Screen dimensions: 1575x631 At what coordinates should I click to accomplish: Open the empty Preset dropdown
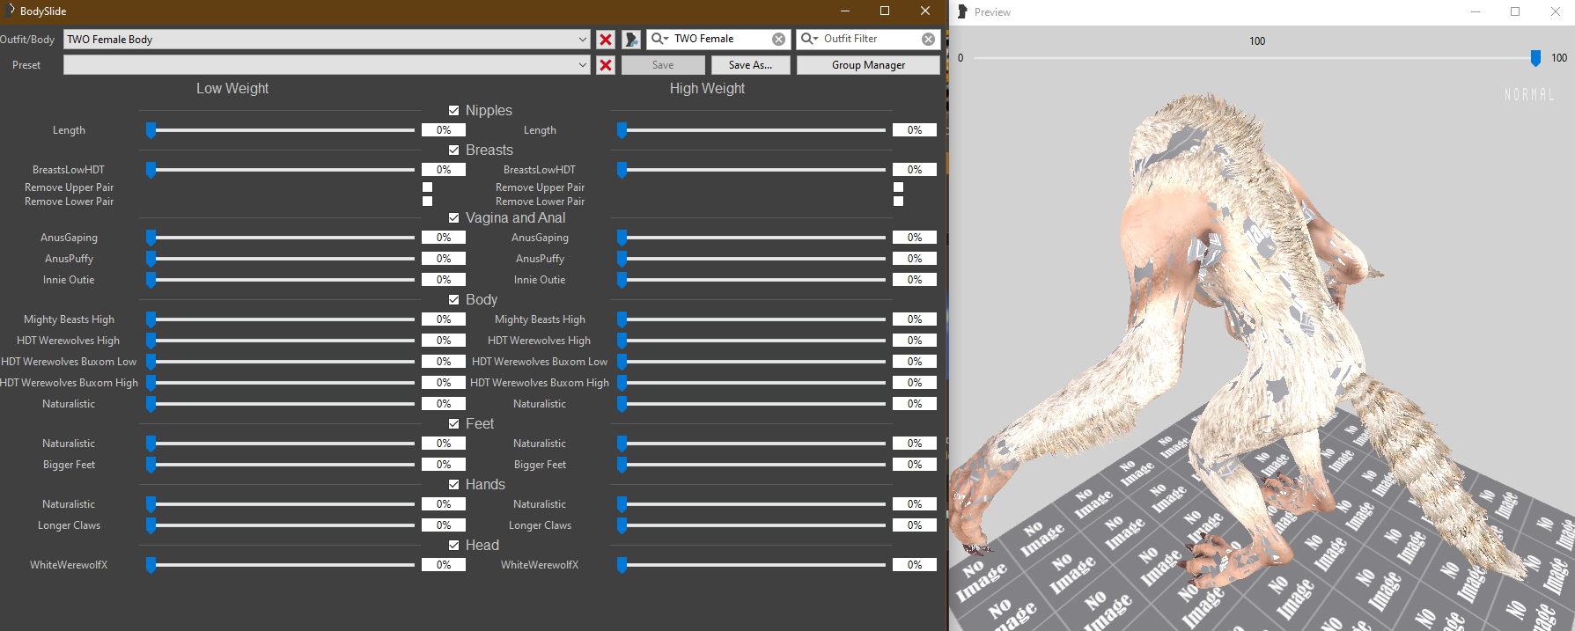point(327,65)
